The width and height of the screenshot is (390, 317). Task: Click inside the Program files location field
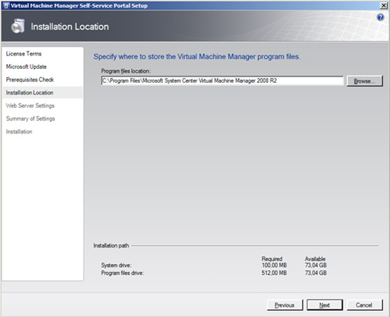[222, 80]
